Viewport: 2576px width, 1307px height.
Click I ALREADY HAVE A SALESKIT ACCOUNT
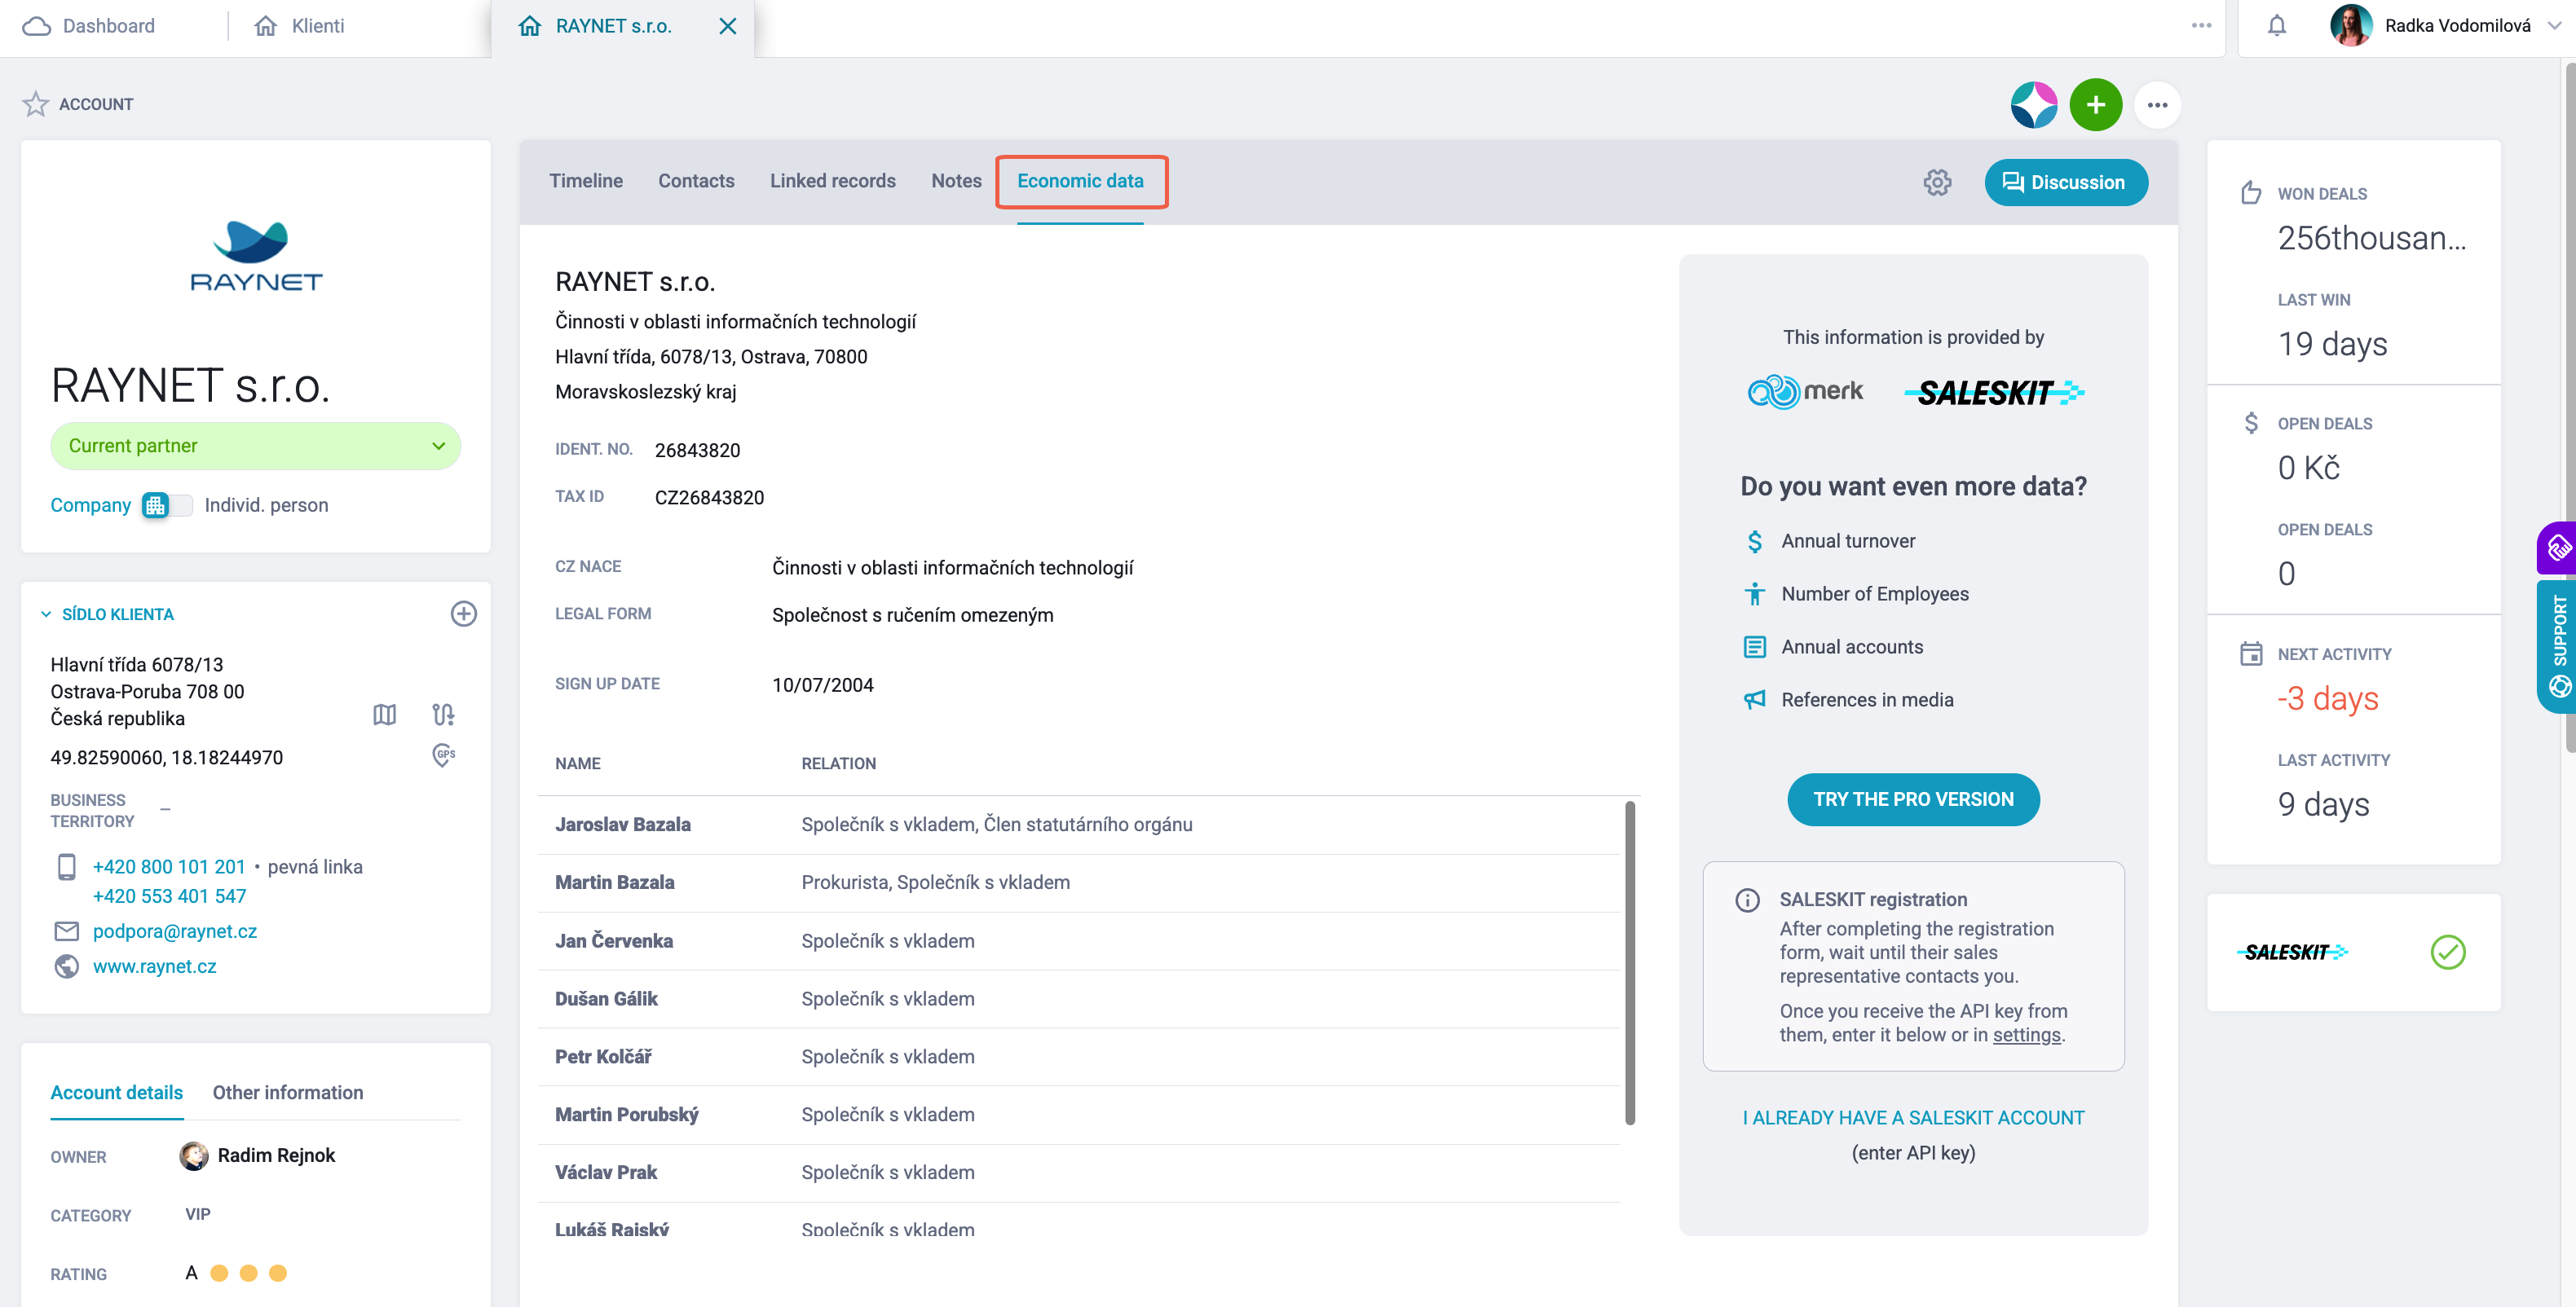(x=1913, y=1117)
